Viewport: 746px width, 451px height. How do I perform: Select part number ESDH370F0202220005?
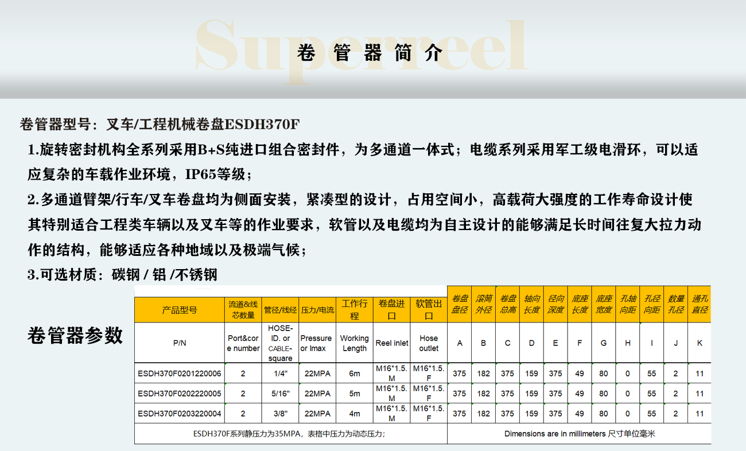(x=180, y=394)
